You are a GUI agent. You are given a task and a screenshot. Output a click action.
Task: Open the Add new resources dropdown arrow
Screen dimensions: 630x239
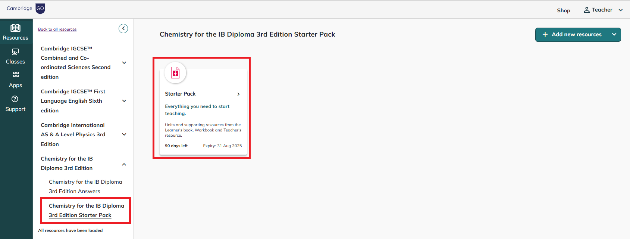point(614,34)
